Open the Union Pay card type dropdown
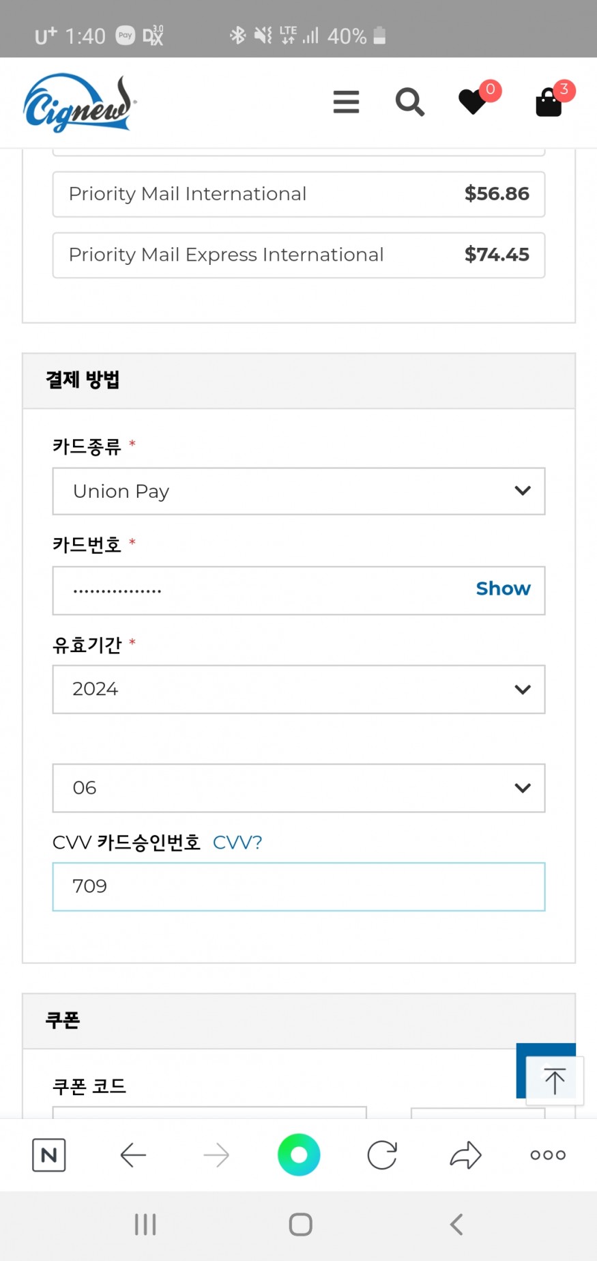597x1261 pixels. pos(299,491)
